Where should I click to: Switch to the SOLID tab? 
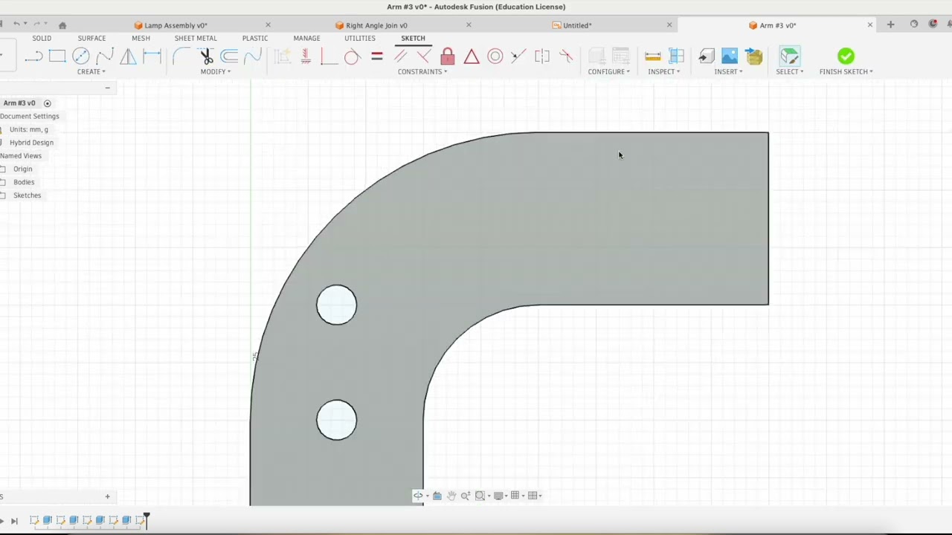coord(42,39)
